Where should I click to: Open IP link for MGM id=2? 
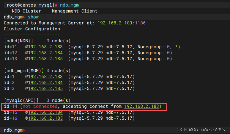[x=45, y=82]
